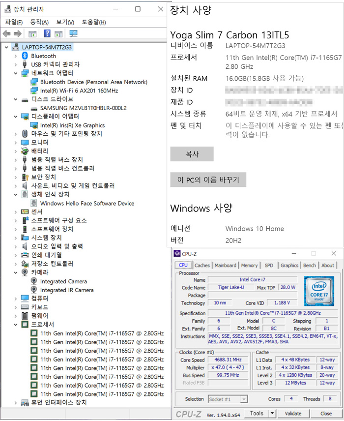This screenshot has height=421, width=344.
Task: Click the scan for hardware changes monitor icon
Action: click(73, 33)
